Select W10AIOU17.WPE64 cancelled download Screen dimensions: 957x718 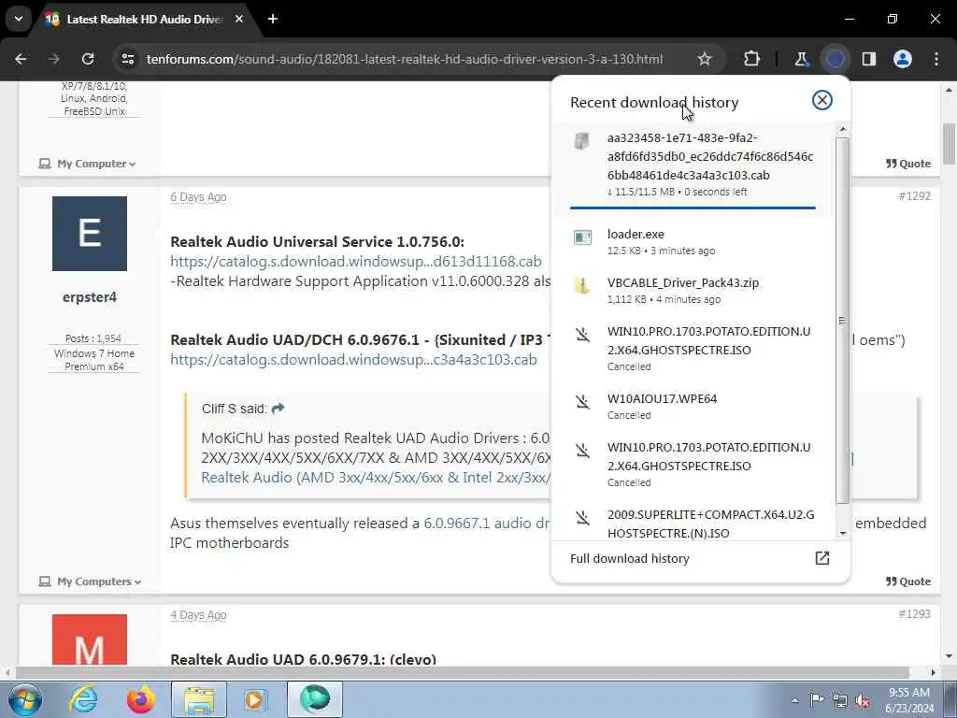click(x=693, y=407)
